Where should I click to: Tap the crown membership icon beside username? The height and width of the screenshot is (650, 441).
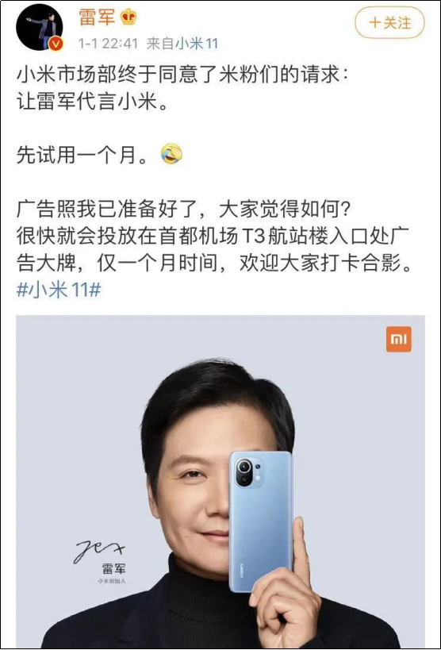[128, 17]
